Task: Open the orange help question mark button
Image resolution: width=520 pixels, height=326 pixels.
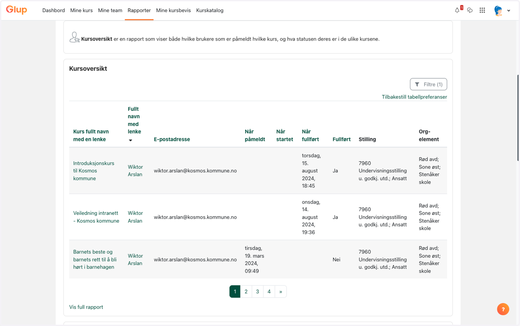Action: point(503,309)
